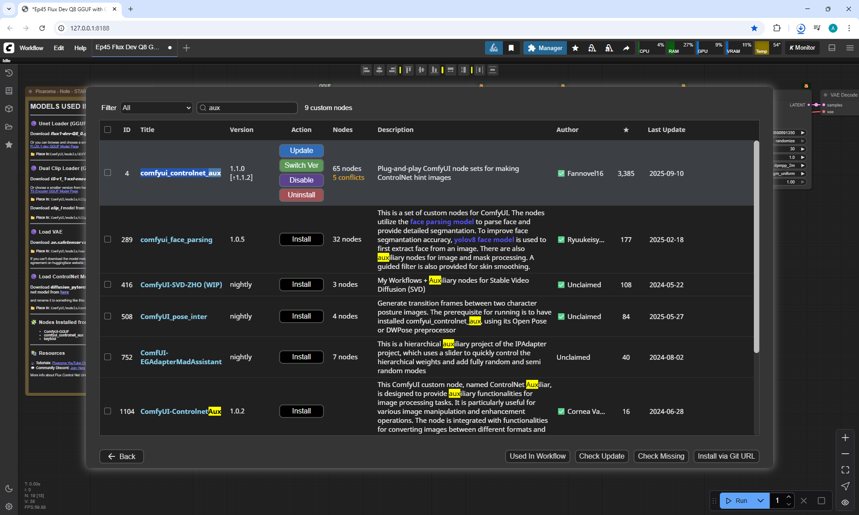
Task: Install ComfyUI_pose_inter node
Action: (301, 316)
